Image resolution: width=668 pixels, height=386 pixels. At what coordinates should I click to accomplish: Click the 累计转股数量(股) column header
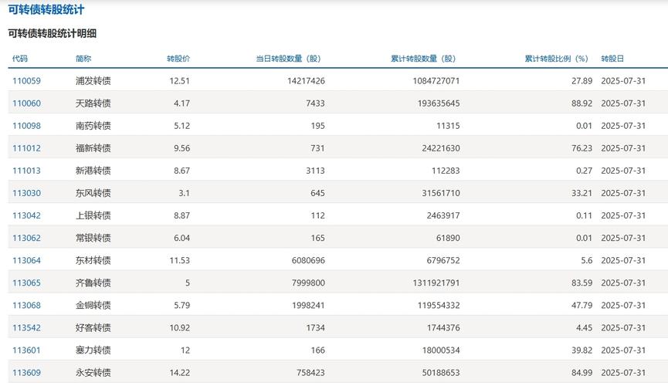coord(423,59)
